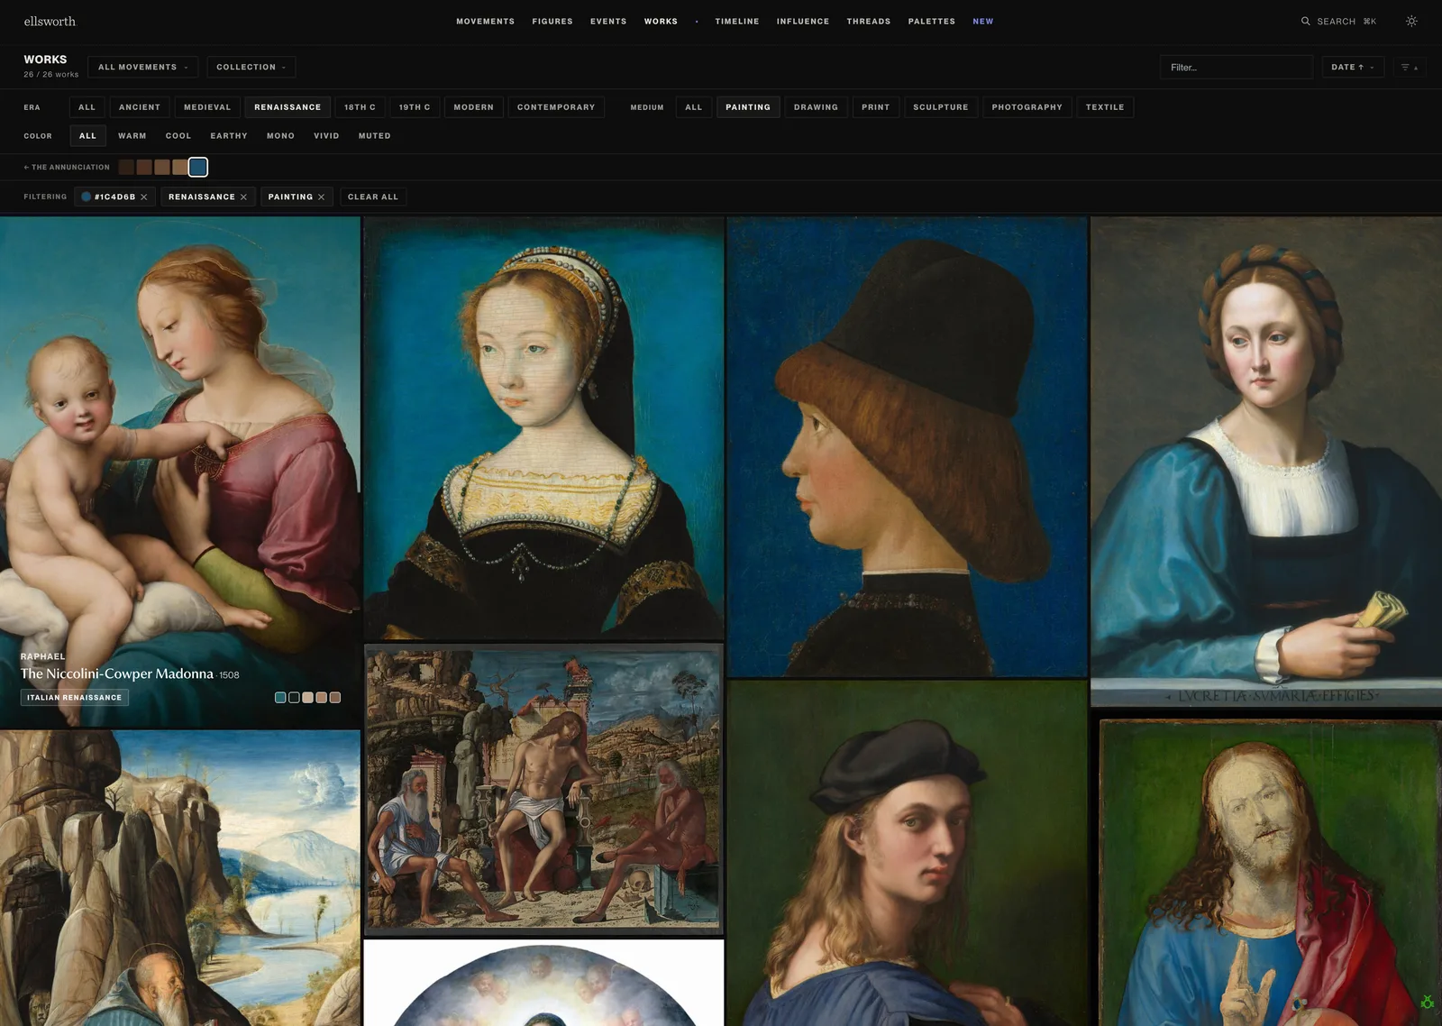
Task: Select the Warm color filter
Action: tap(132, 136)
